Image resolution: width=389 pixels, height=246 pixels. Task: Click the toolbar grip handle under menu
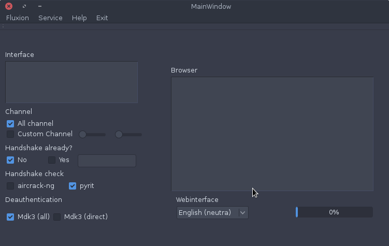click(3, 26)
